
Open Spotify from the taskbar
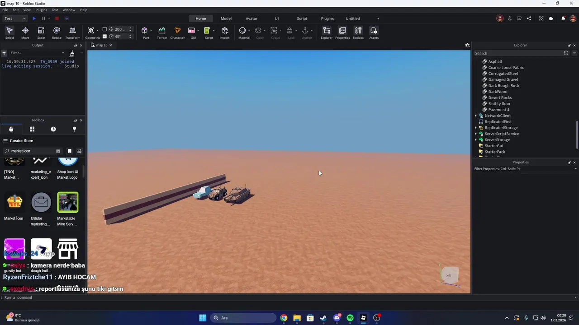tap(350, 318)
